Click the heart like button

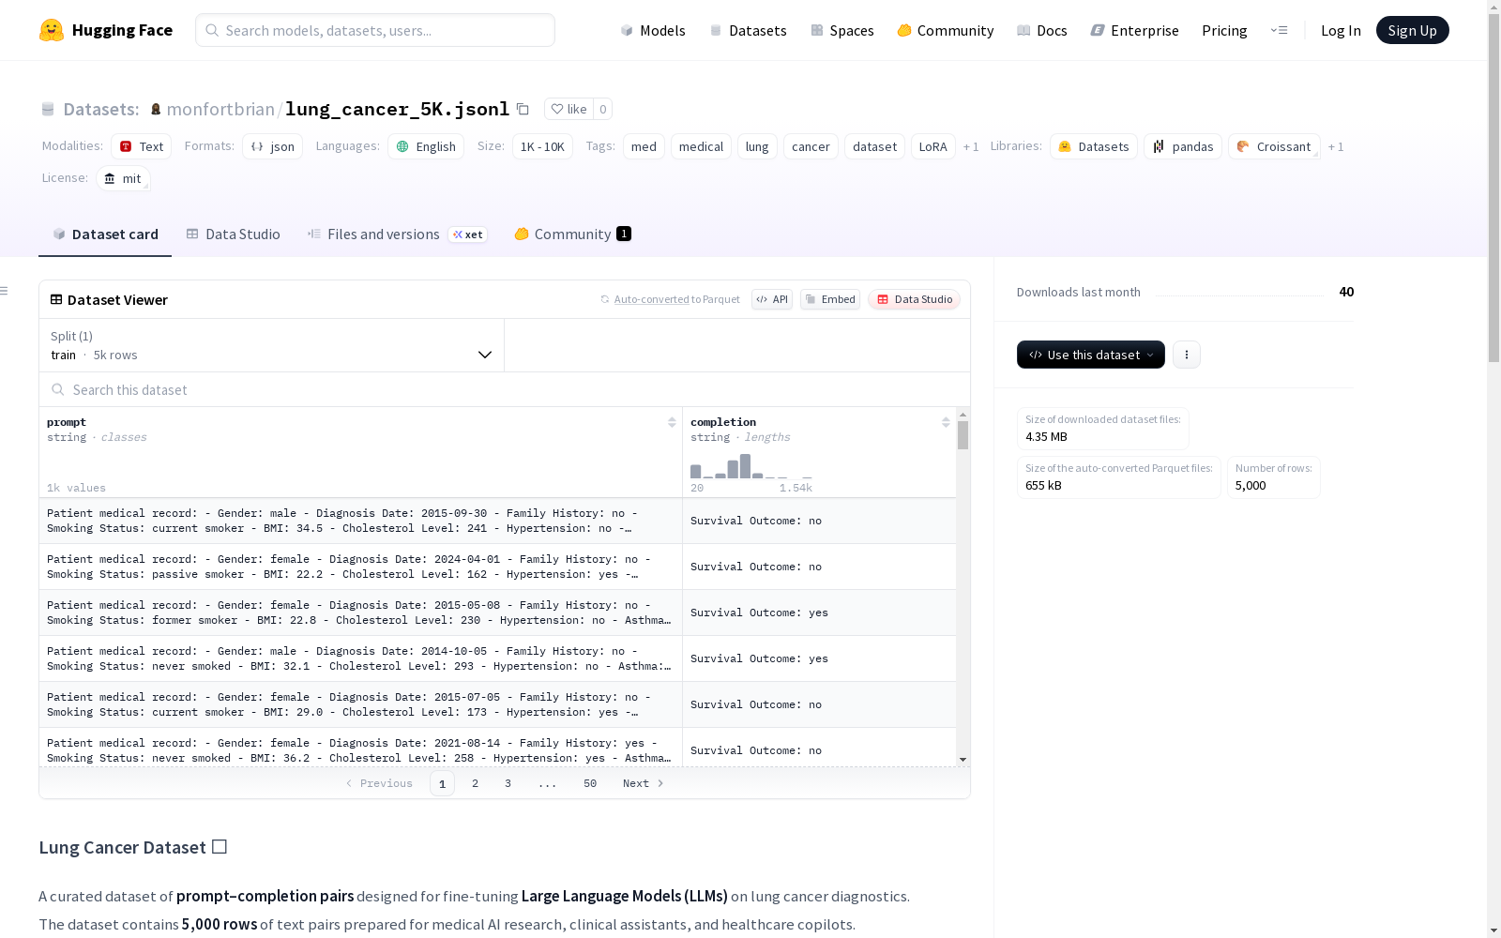[569, 110]
